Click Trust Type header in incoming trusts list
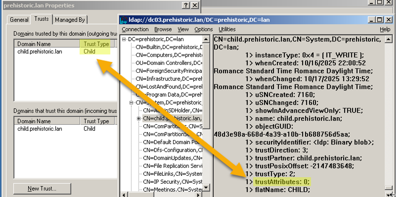The height and width of the screenshot is (197, 396). tap(97, 121)
